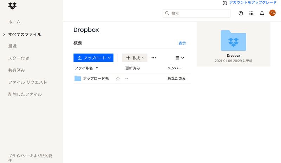Viewport: 281px width, 163px height.
Task: Click the 表示 link beside 概要
Action: point(182,43)
